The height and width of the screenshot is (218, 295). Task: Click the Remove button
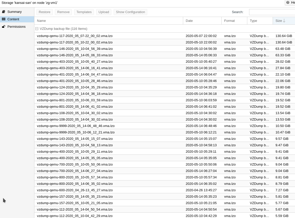63,12
